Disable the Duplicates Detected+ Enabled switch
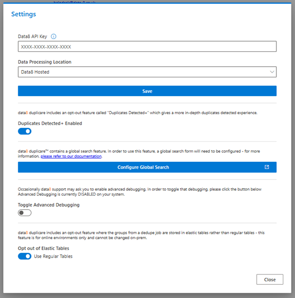The height and width of the screenshot is (298, 295). click(25, 131)
